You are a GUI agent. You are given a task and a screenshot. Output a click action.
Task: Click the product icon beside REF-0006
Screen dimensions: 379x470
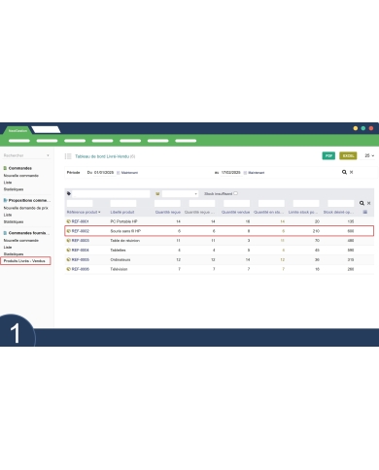68,269
